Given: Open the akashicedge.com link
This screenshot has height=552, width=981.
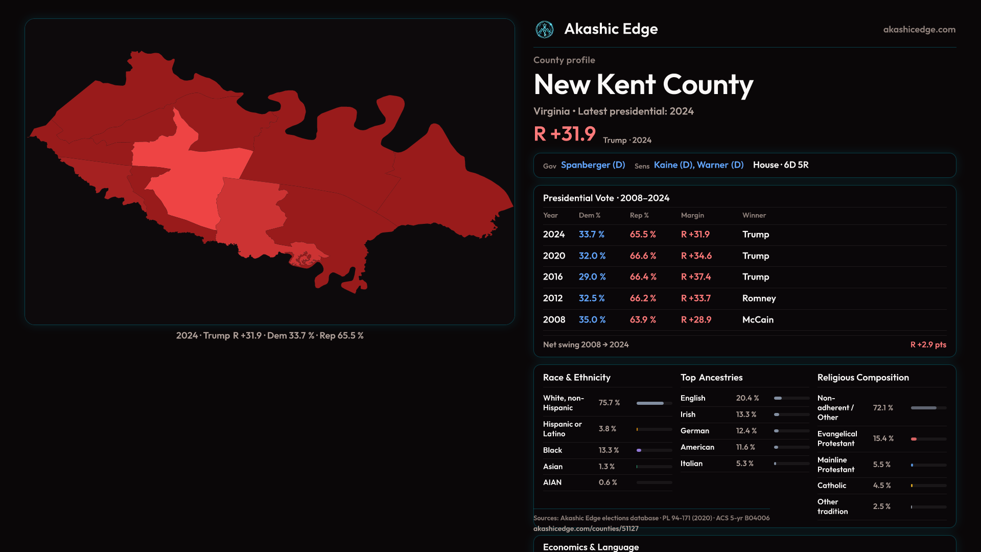Looking at the screenshot, I should pyautogui.click(x=919, y=30).
